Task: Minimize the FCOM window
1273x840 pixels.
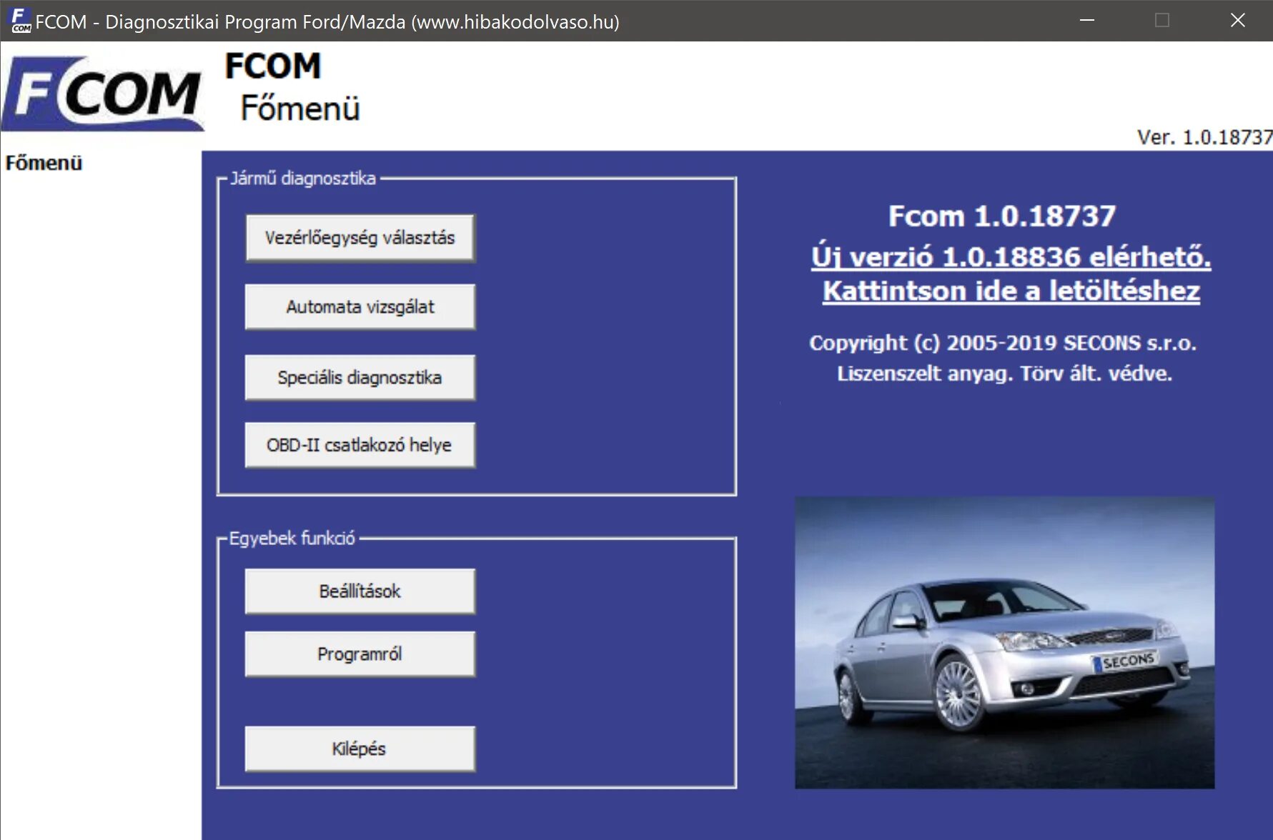Action: click(x=1087, y=21)
